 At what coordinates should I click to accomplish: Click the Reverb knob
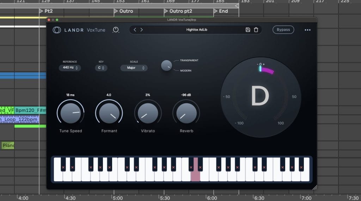click(x=186, y=113)
